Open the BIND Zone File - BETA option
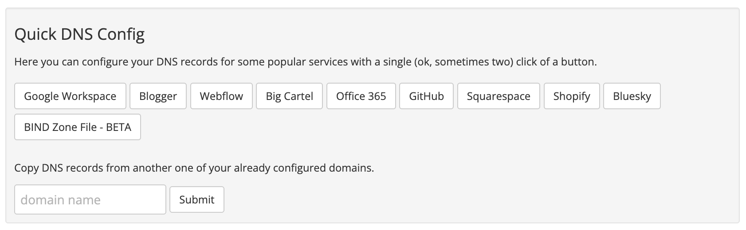The image size is (746, 230). [78, 127]
